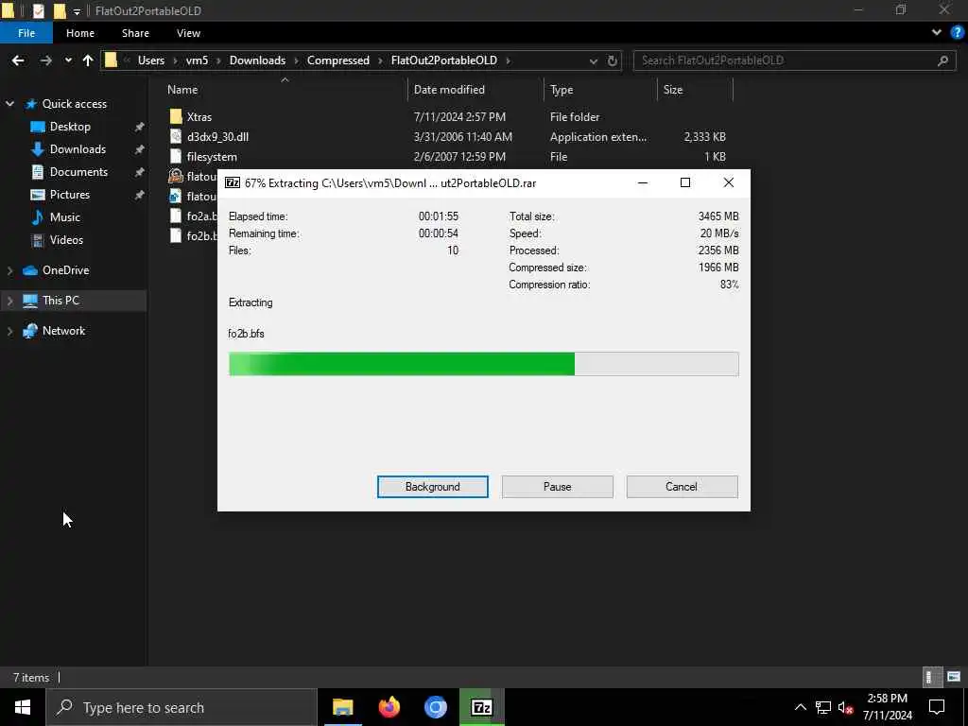Open Videos in the navigation pane
The image size is (968, 726).
66,239
